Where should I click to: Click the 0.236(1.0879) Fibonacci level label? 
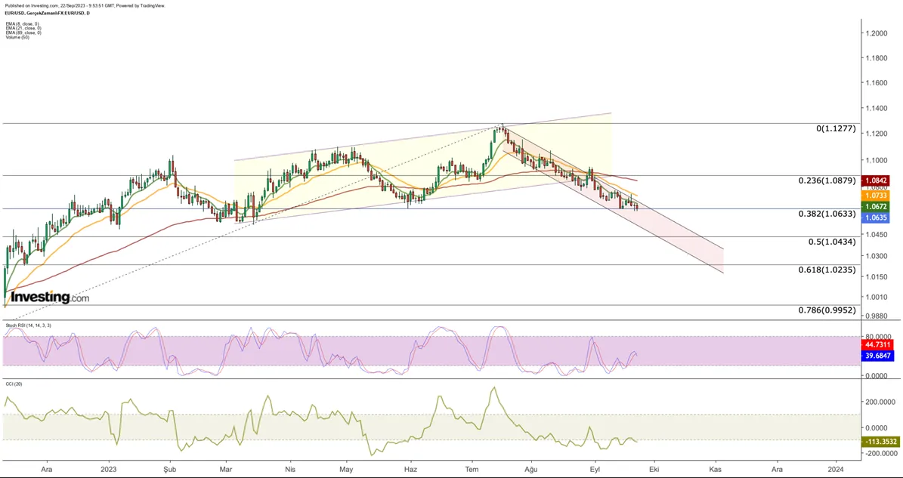[x=827, y=180]
